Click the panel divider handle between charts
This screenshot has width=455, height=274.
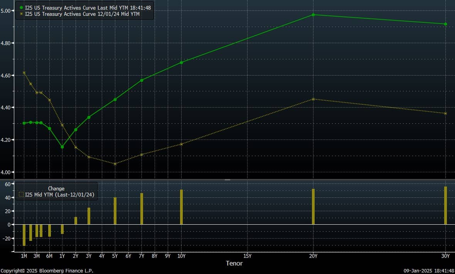click(228, 180)
